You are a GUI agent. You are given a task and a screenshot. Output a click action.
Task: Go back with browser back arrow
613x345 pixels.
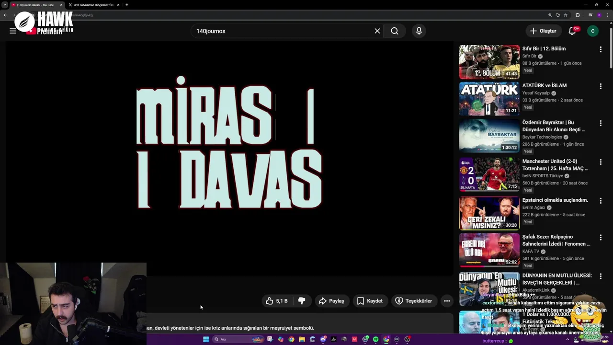point(5,15)
